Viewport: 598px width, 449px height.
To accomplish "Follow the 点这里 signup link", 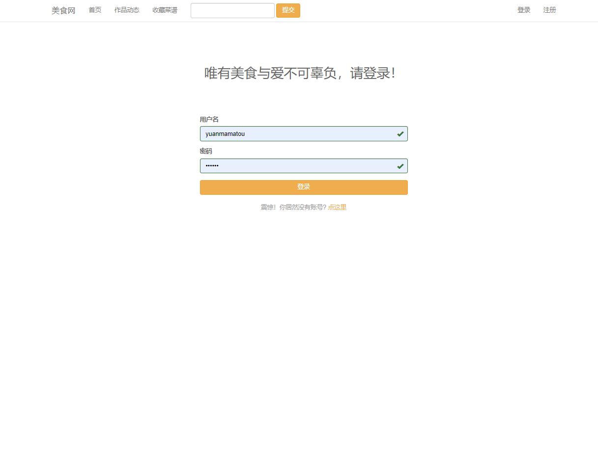I will [337, 207].
